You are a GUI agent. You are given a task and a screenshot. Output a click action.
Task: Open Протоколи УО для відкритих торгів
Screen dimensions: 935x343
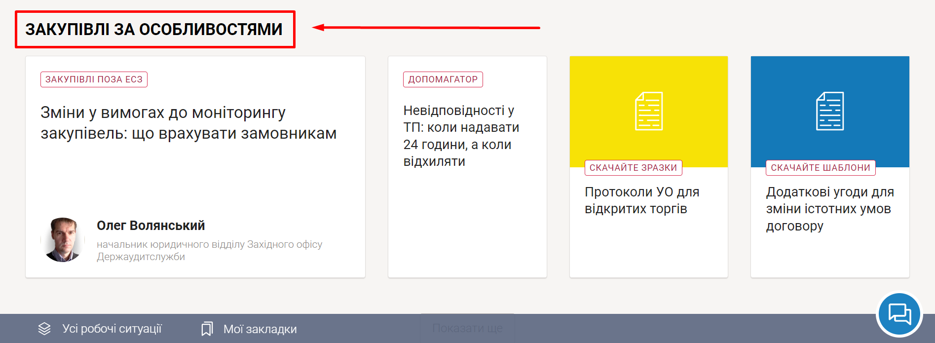tap(641, 200)
